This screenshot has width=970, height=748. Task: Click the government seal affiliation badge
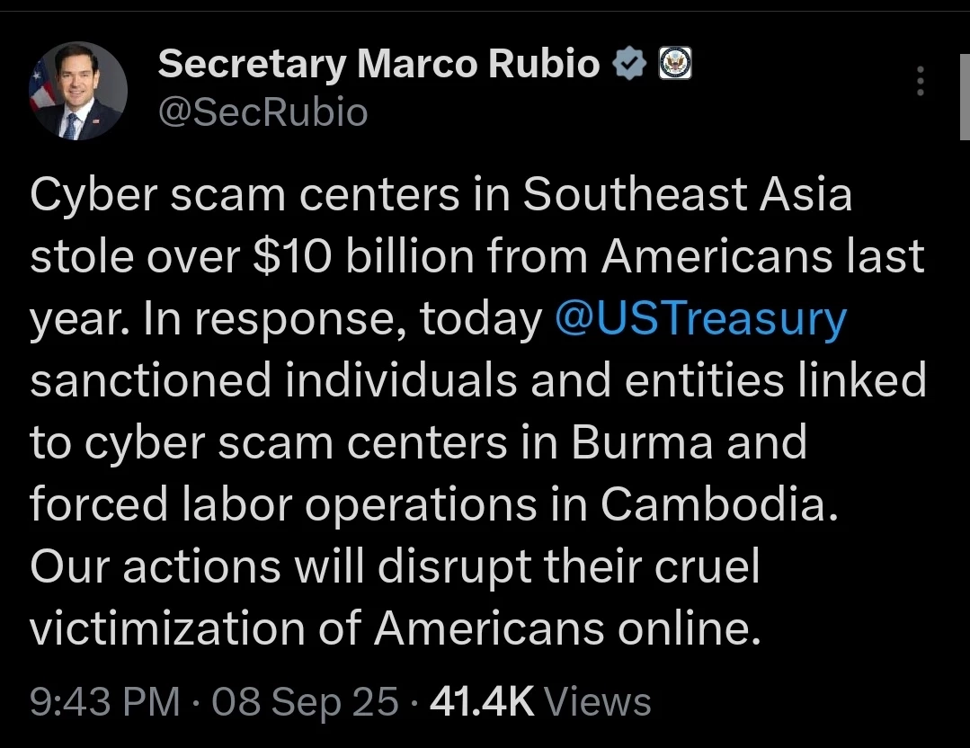(x=675, y=64)
